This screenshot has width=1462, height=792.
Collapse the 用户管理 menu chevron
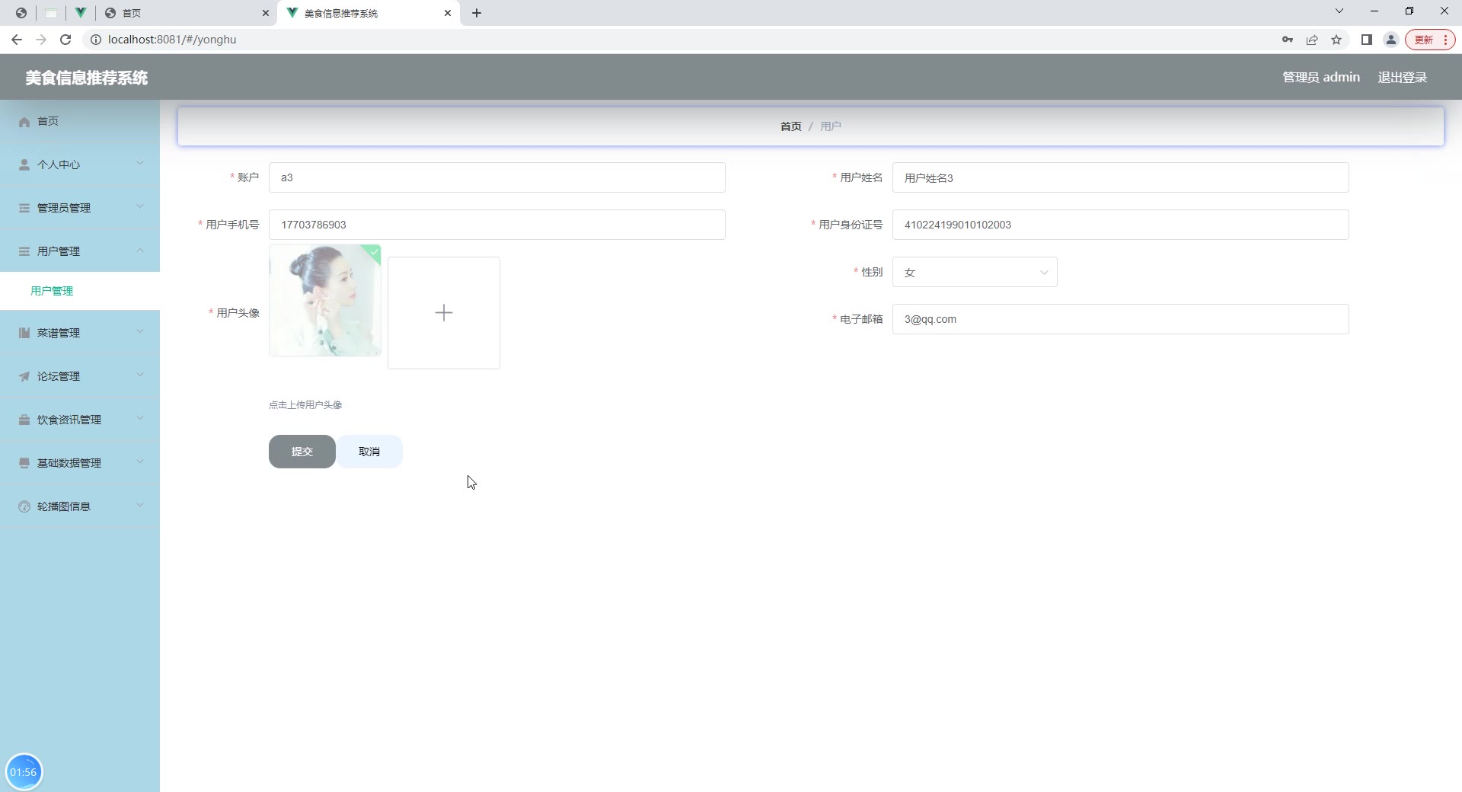point(140,250)
